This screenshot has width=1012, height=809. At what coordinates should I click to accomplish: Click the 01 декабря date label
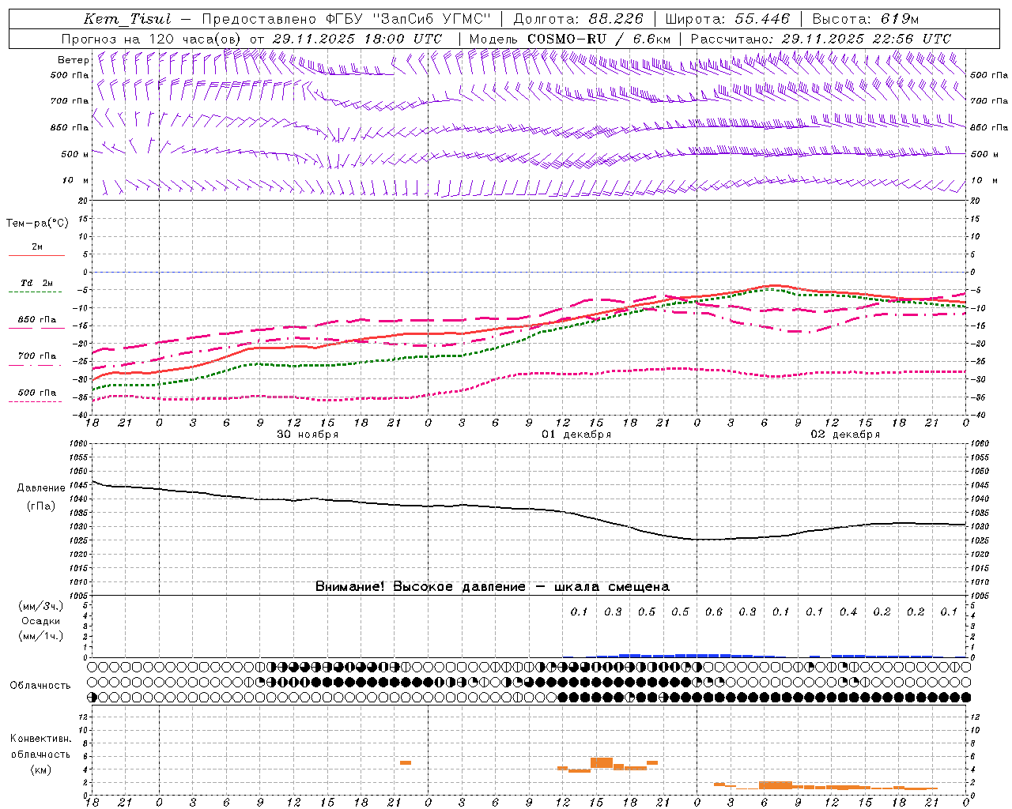576,435
